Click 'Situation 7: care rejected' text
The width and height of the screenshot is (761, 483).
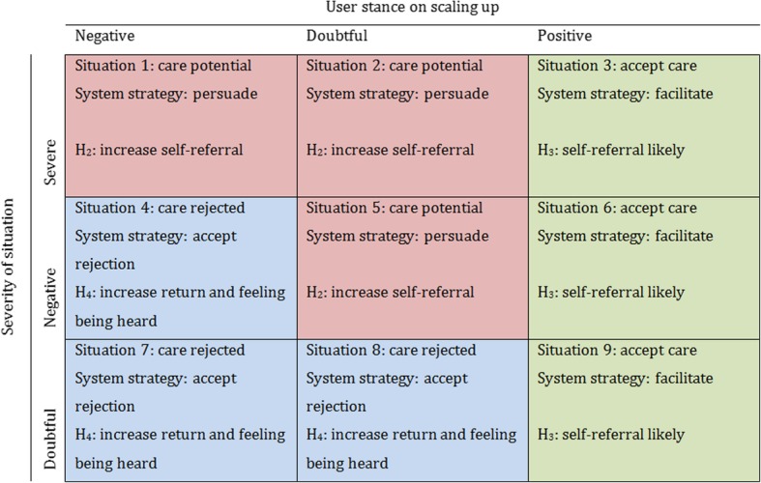[x=160, y=350]
